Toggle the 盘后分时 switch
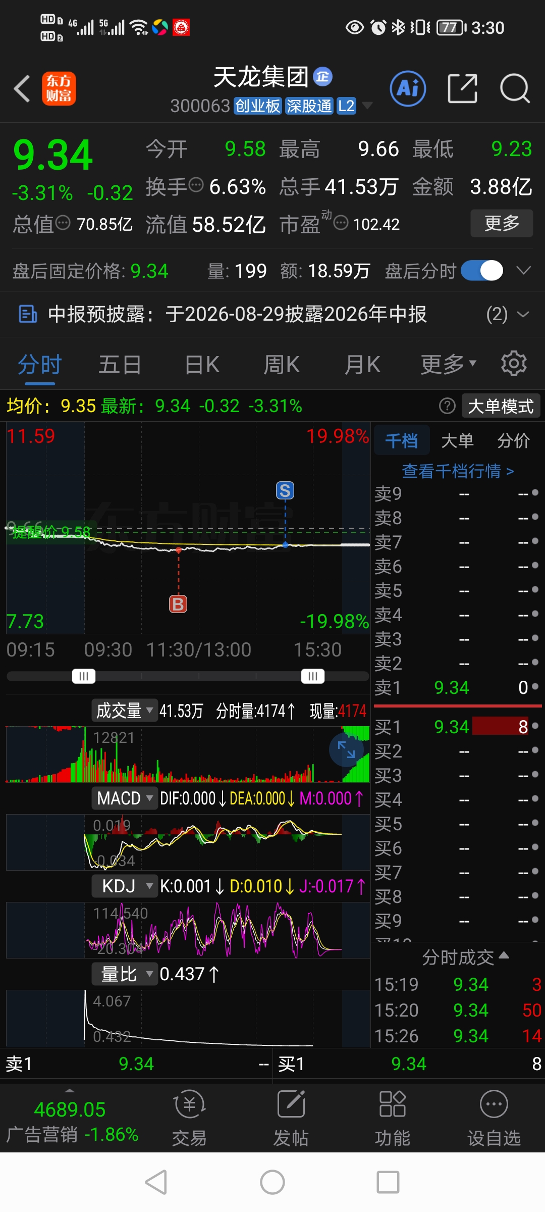Image resolution: width=545 pixels, height=1212 pixels. 482,271
